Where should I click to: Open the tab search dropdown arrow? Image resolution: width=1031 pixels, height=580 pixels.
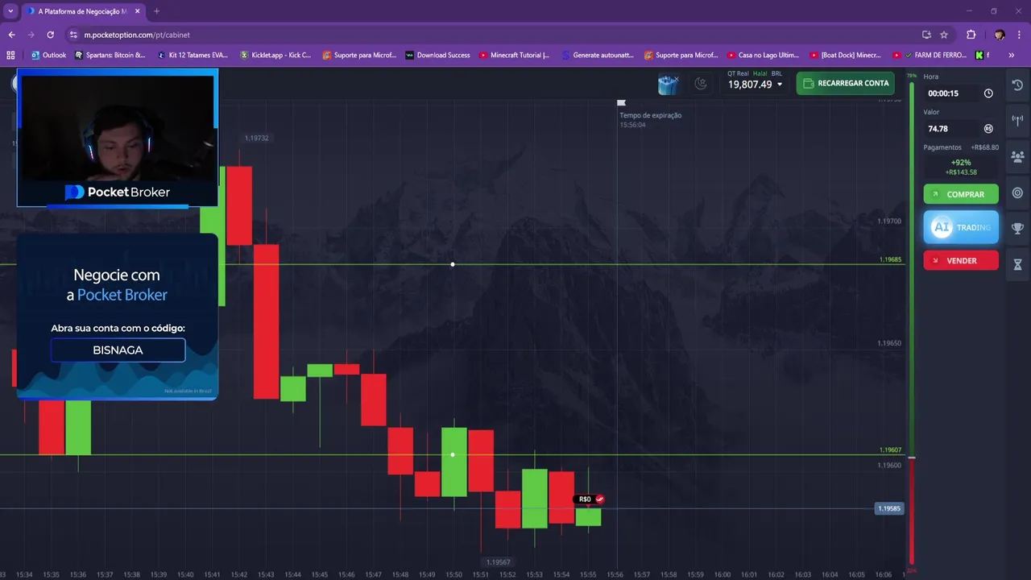pos(10,11)
